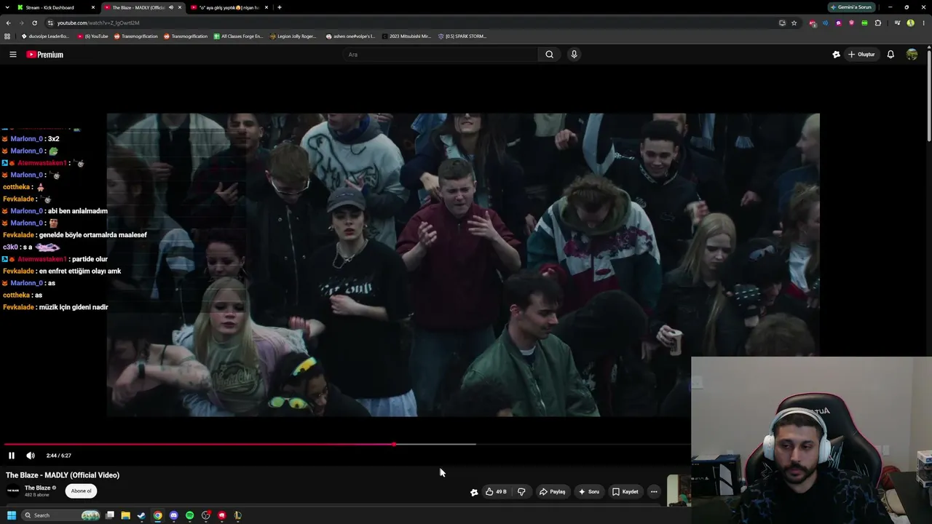Screen dimensions: 932x524
Task: Open the 2023 Mitsubishi Mir... bookmark
Action: pos(406,36)
